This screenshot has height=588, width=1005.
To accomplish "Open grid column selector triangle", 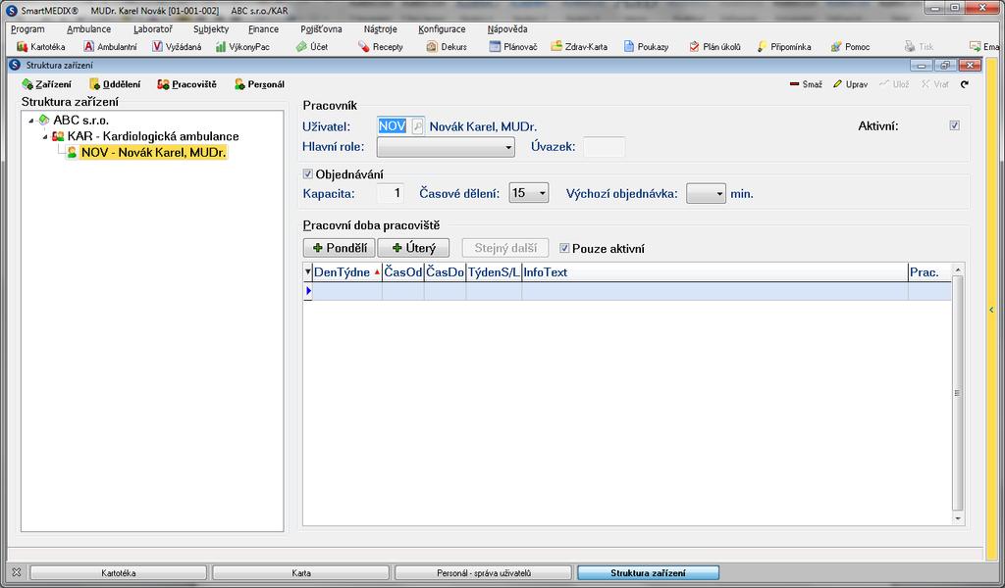I will coord(307,271).
